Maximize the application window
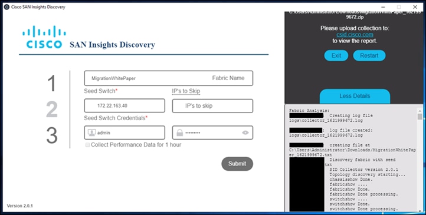 click(399, 7)
